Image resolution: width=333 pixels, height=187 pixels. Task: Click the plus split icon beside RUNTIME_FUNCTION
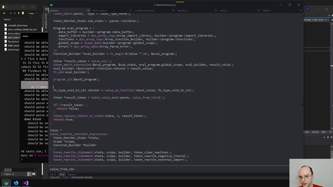click(332, 20)
